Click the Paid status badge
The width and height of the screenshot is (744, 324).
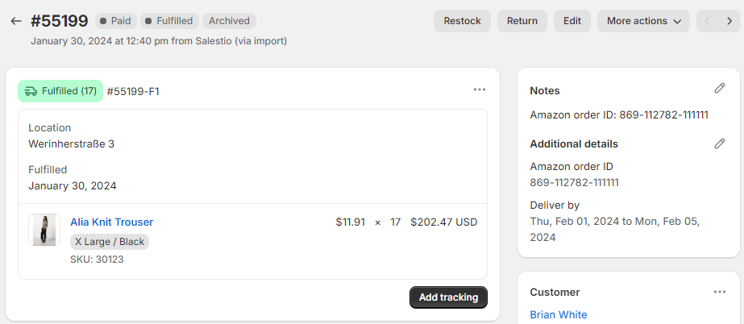point(116,21)
